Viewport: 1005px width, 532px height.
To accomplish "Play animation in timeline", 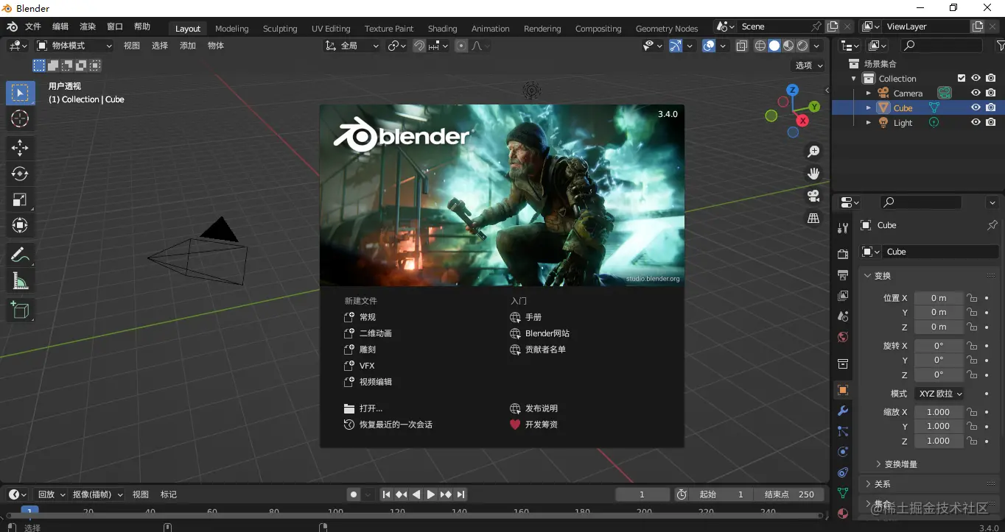I will click(x=431, y=494).
